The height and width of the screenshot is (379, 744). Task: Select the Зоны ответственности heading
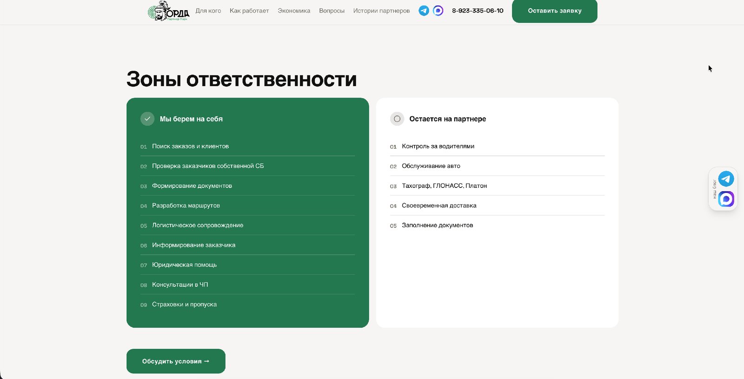coord(242,79)
